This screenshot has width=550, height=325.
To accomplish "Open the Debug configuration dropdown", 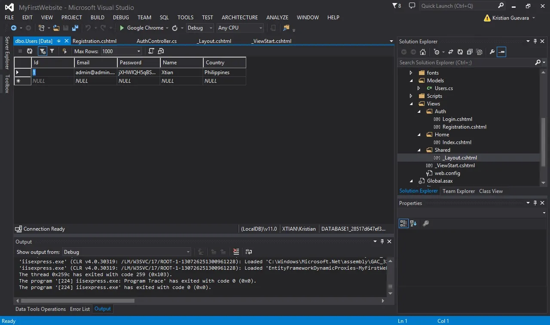I will (200, 28).
